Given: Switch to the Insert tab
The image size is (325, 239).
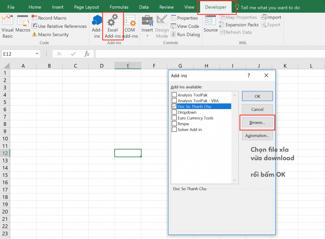Looking at the screenshot, I should click(x=58, y=7).
